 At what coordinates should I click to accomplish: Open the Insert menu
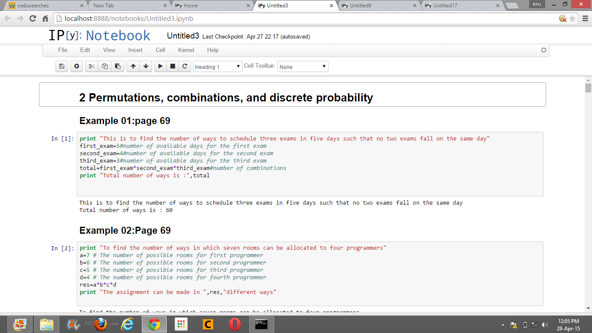135,50
